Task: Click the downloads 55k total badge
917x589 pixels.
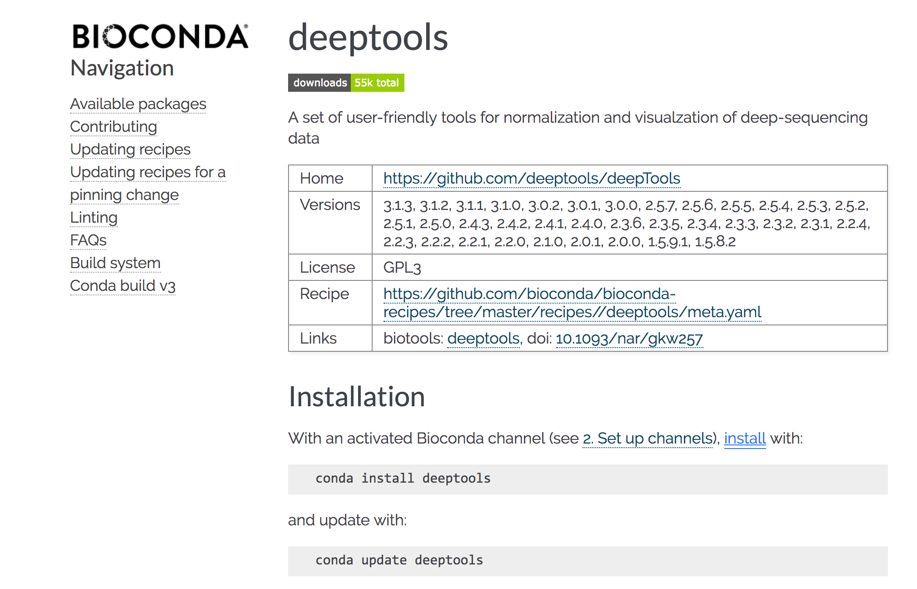Action: pos(346,83)
